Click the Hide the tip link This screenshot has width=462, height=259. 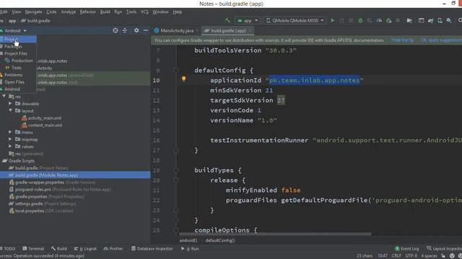[x=403, y=40]
